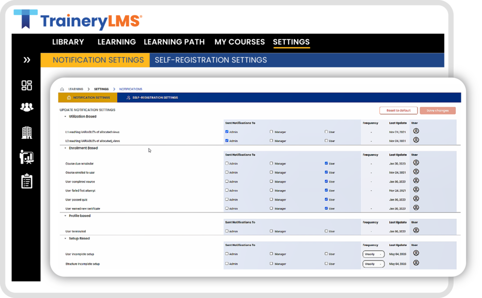Click 'UPDATE NOTIFICATION SETTINGS' heading
The height and width of the screenshot is (298, 482).
click(87, 110)
